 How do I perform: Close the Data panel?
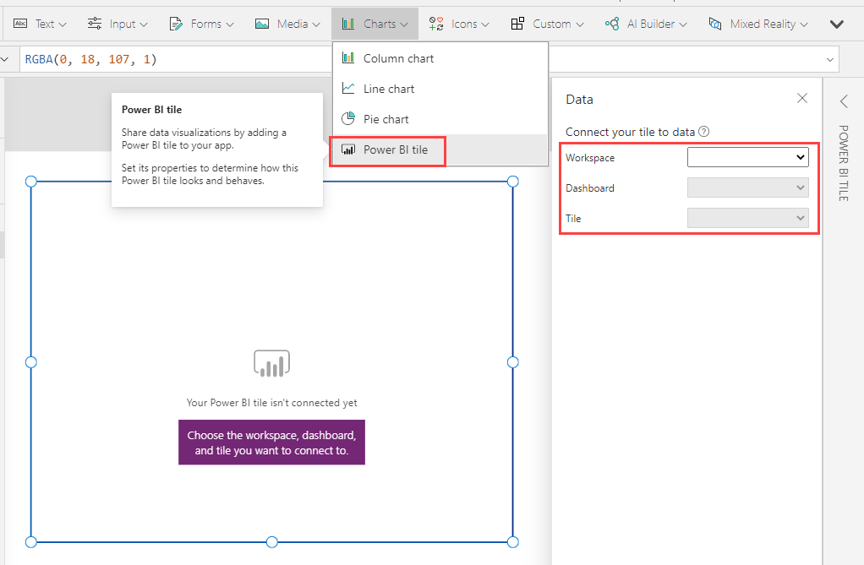coord(802,98)
